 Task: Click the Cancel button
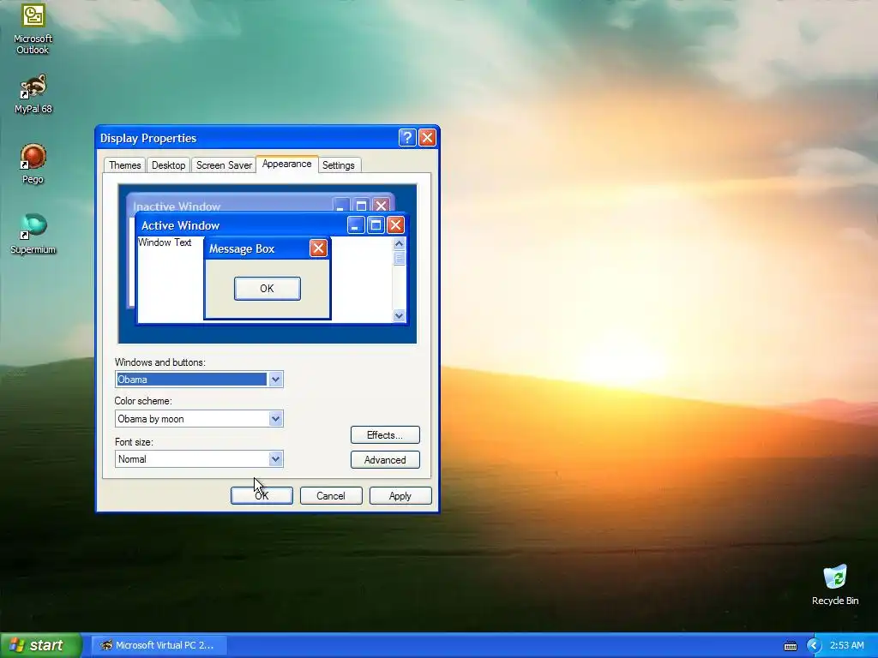coord(331,496)
